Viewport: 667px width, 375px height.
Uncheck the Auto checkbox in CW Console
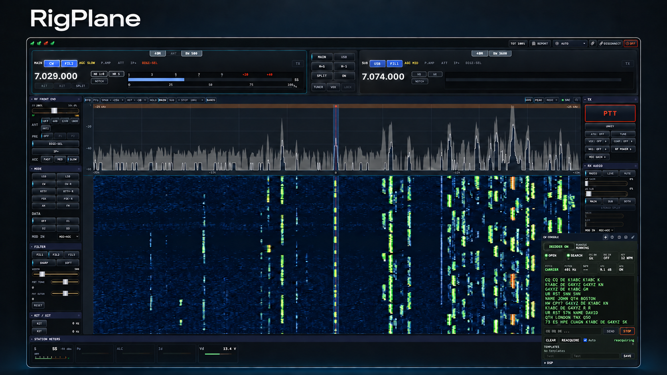click(585, 340)
